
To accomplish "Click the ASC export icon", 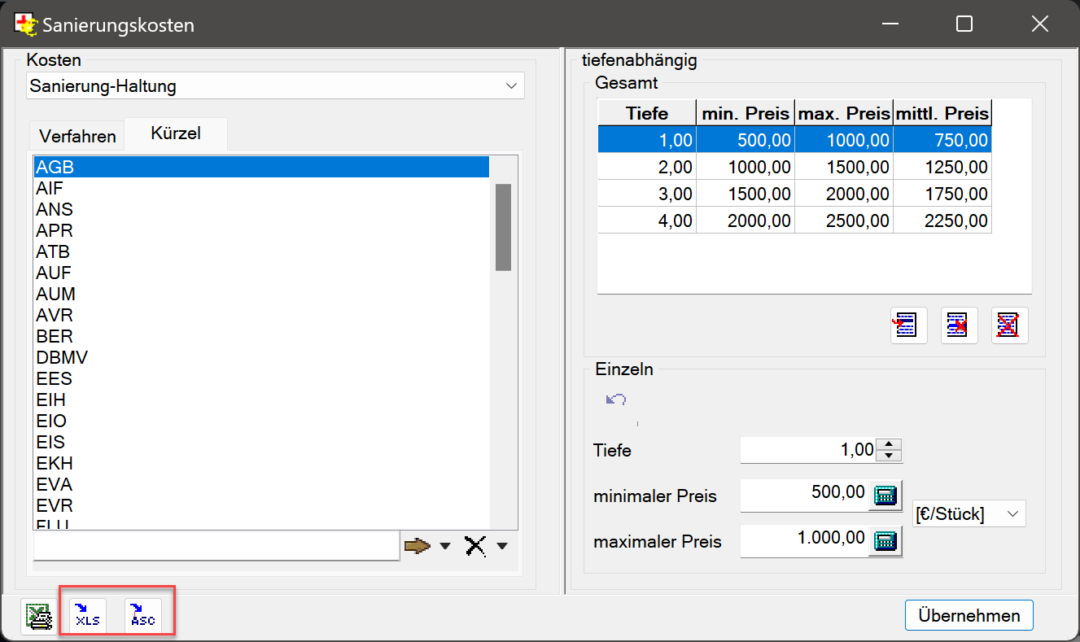I will pos(142,616).
